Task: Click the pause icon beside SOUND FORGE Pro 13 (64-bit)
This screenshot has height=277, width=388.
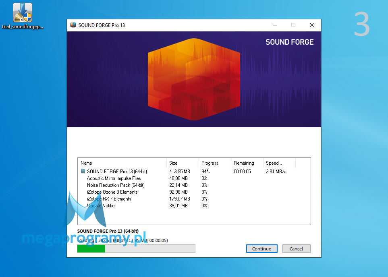Action: click(83, 171)
